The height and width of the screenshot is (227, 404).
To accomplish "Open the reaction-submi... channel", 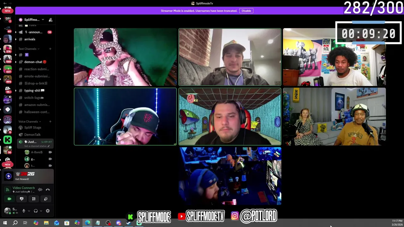I will pos(35,69).
